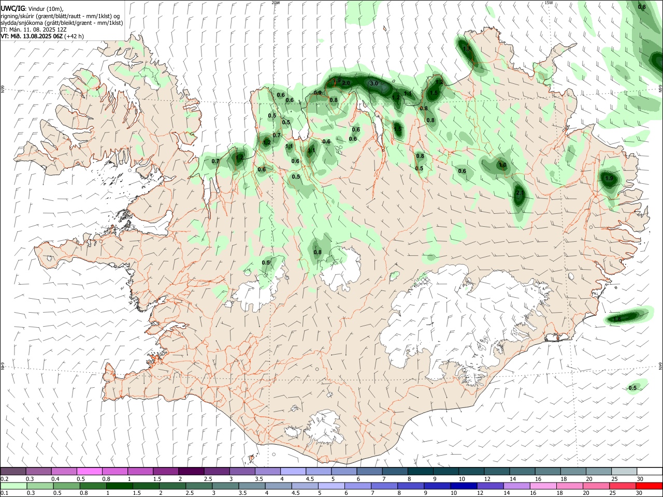Click the '0.1' label in the bottom scale

pos(5,493)
